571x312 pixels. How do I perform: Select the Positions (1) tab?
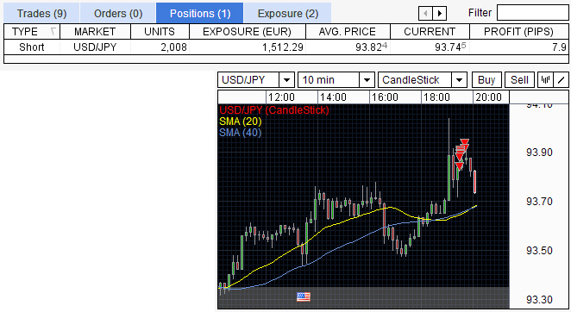point(200,14)
